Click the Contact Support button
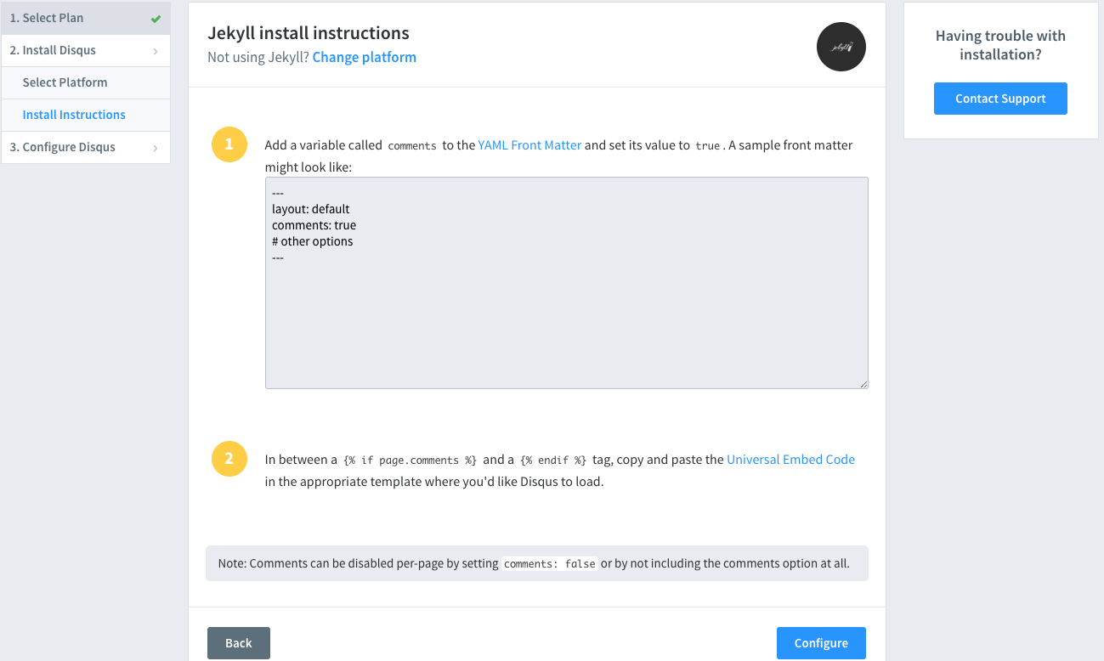1104x661 pixels. tap(1000, 99)
